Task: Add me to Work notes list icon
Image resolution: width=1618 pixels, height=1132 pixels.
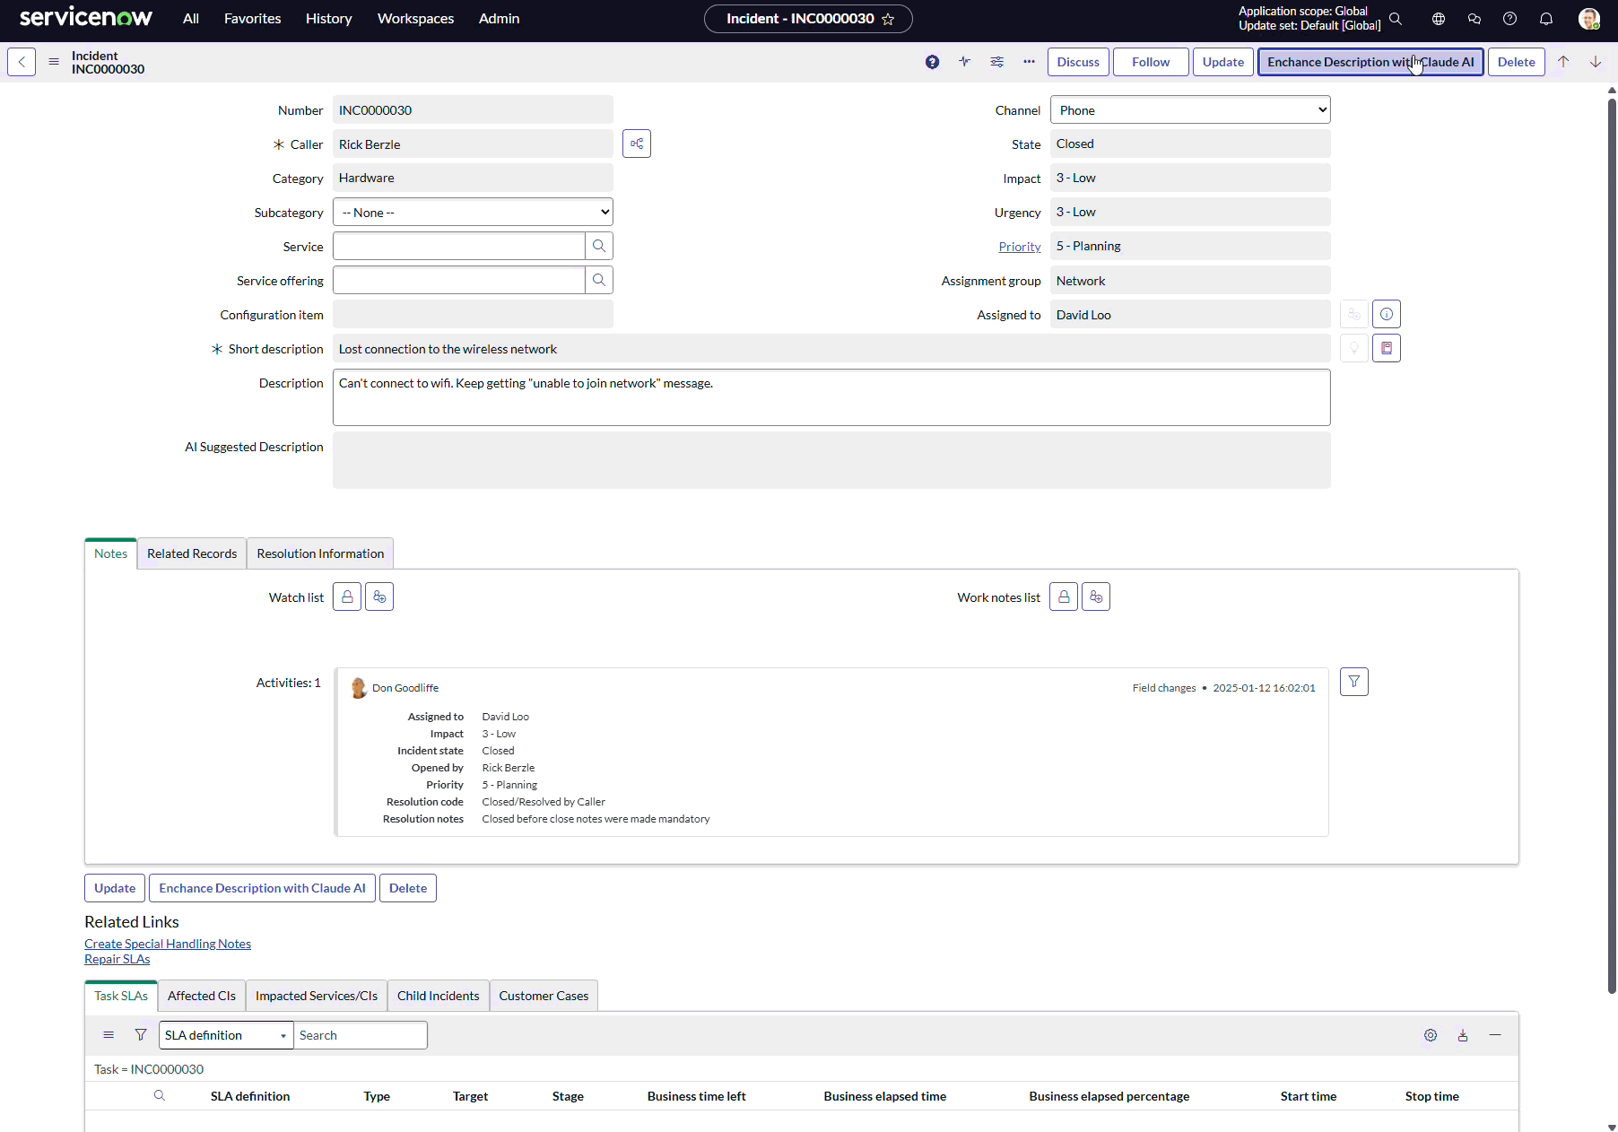Action: [1096, 596]
